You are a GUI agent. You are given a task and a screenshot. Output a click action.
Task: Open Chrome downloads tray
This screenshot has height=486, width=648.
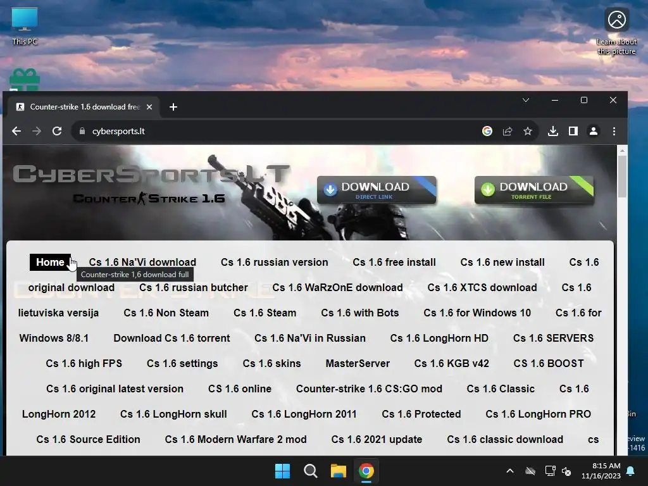pyautogui.click(x=553, y=131)
